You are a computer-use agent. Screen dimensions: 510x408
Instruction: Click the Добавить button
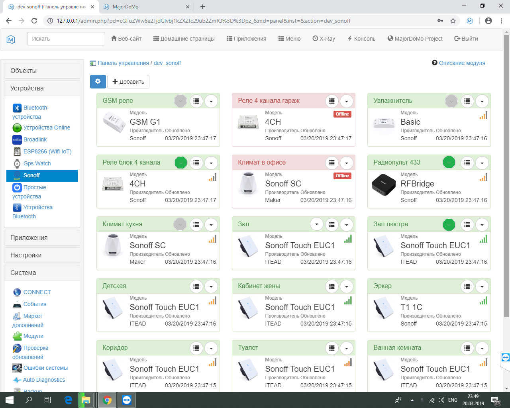[x=128, y=82]
